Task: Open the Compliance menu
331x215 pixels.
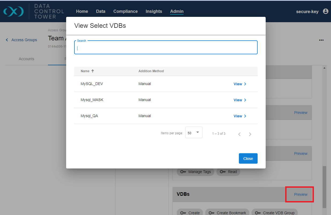Action: click(x=125, y=11)
